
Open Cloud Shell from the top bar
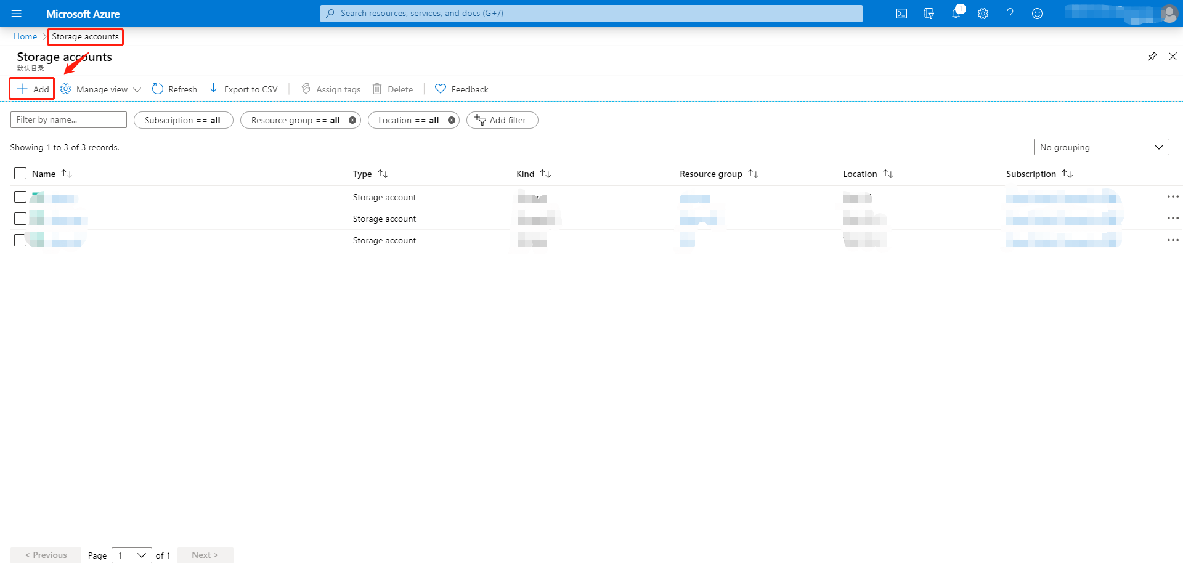pos(901,14)
